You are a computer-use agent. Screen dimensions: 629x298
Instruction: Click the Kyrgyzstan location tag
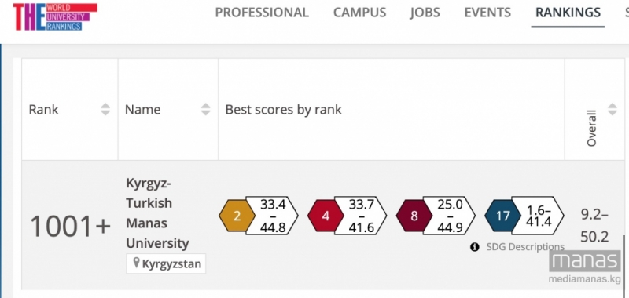coord(166,263)
